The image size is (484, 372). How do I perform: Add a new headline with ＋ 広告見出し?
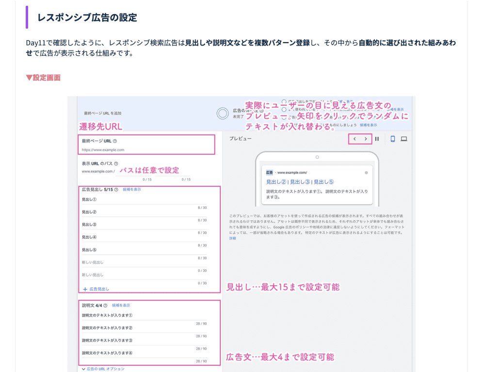(96, 289)
